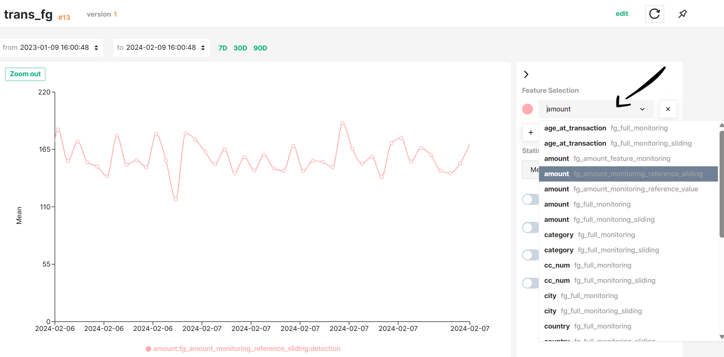Viewport: 724px width, 357px height.
Task: Pin the trans_fg dashboard
Action: 683,14
